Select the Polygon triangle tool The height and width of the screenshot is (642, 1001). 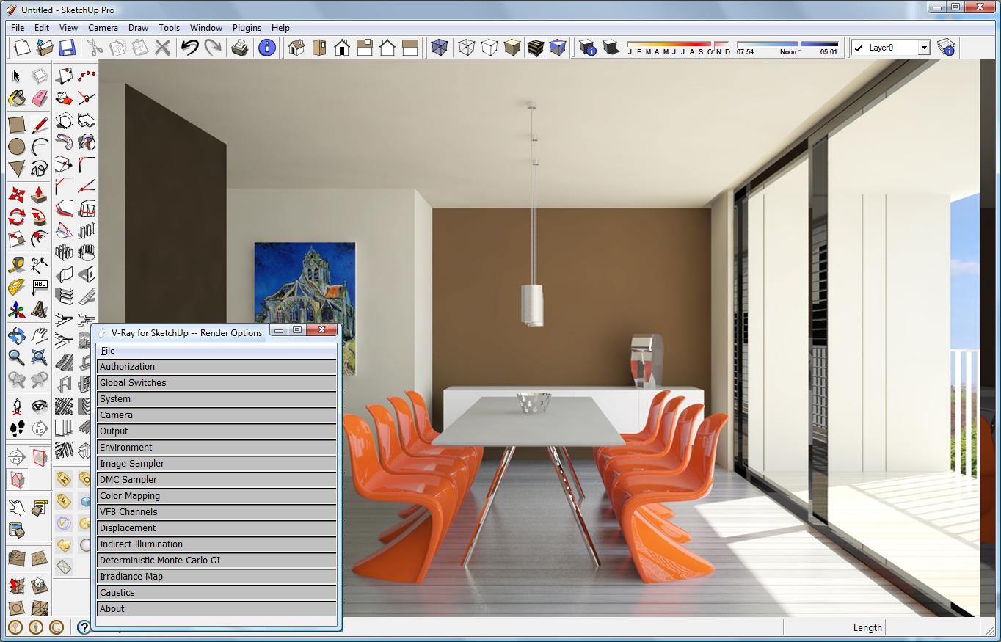(x=17, y=169)
